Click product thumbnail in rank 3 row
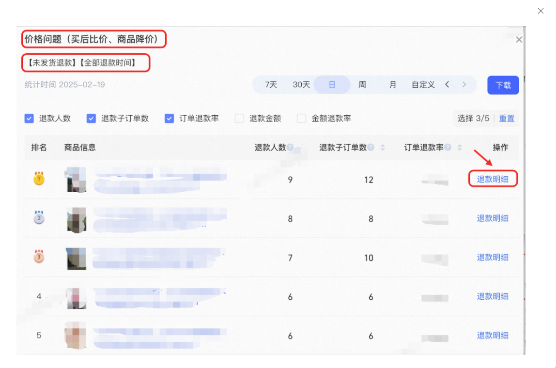Viewport: 556px width, 368px height. tap(76, 259)
